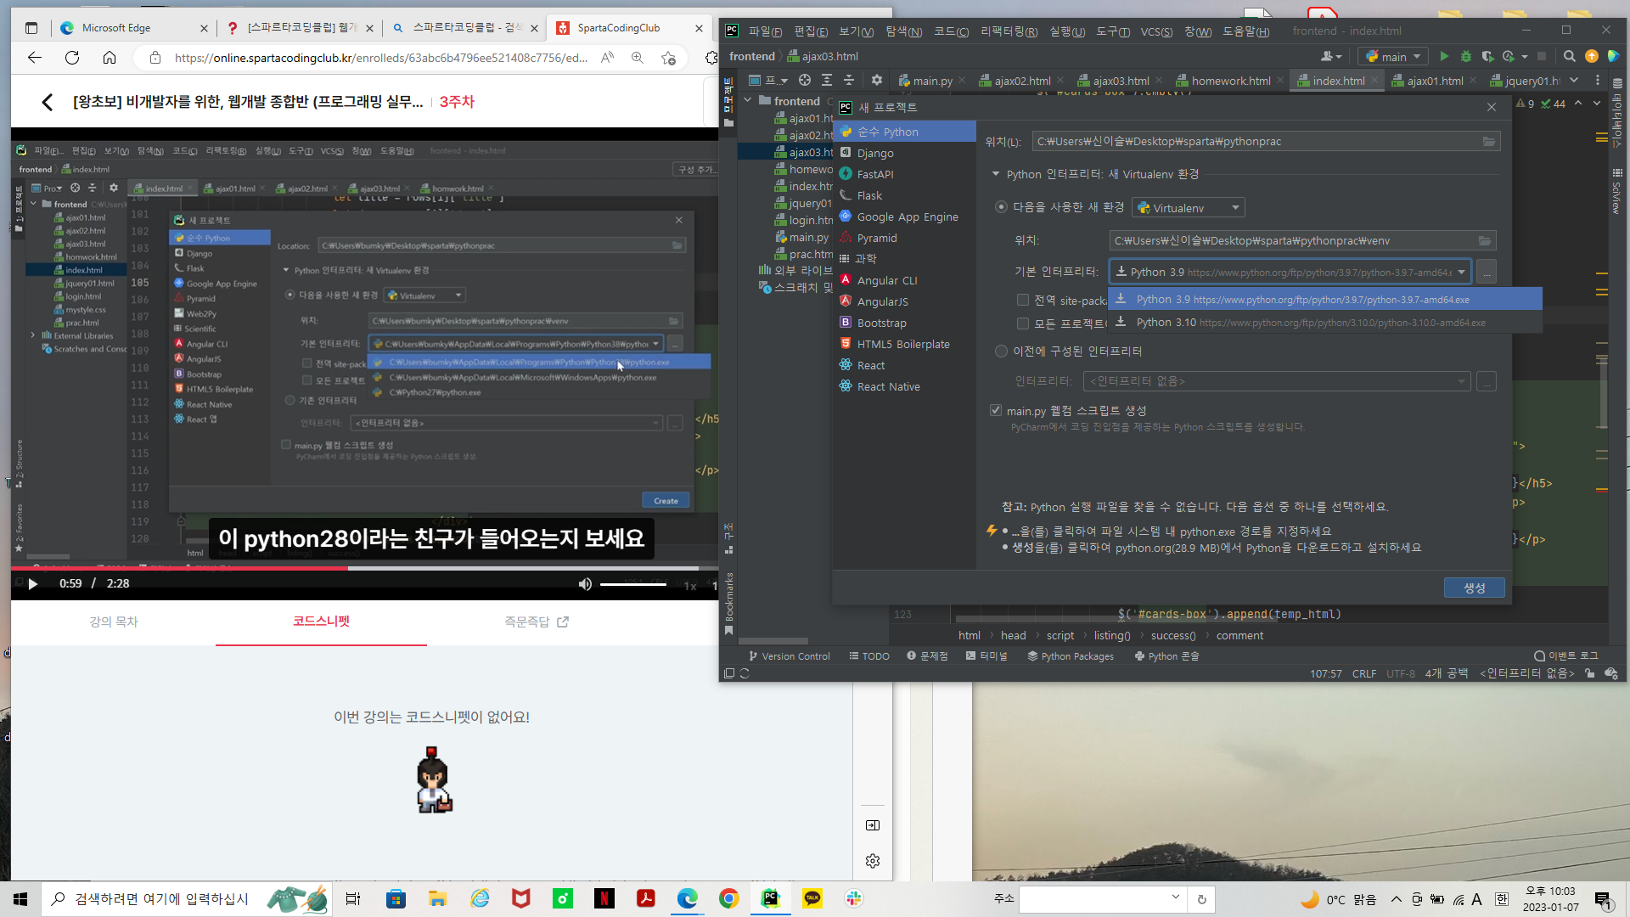Viewport: 1630px width, 917px height.
Task: Click the refresh button in Edge browser
Action: (72, 58)
